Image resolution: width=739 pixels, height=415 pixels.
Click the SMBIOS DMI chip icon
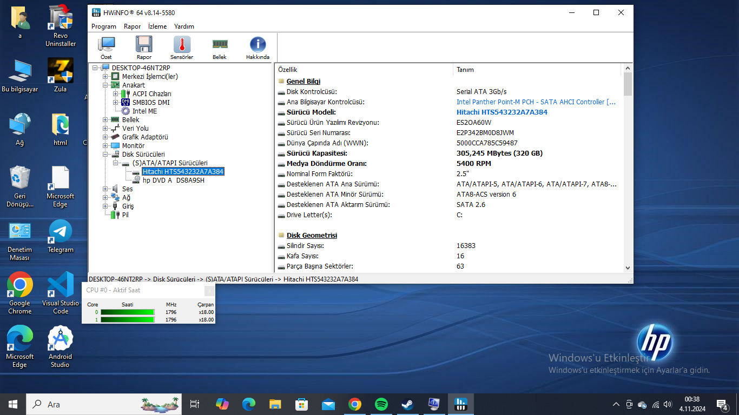(126, 103)
